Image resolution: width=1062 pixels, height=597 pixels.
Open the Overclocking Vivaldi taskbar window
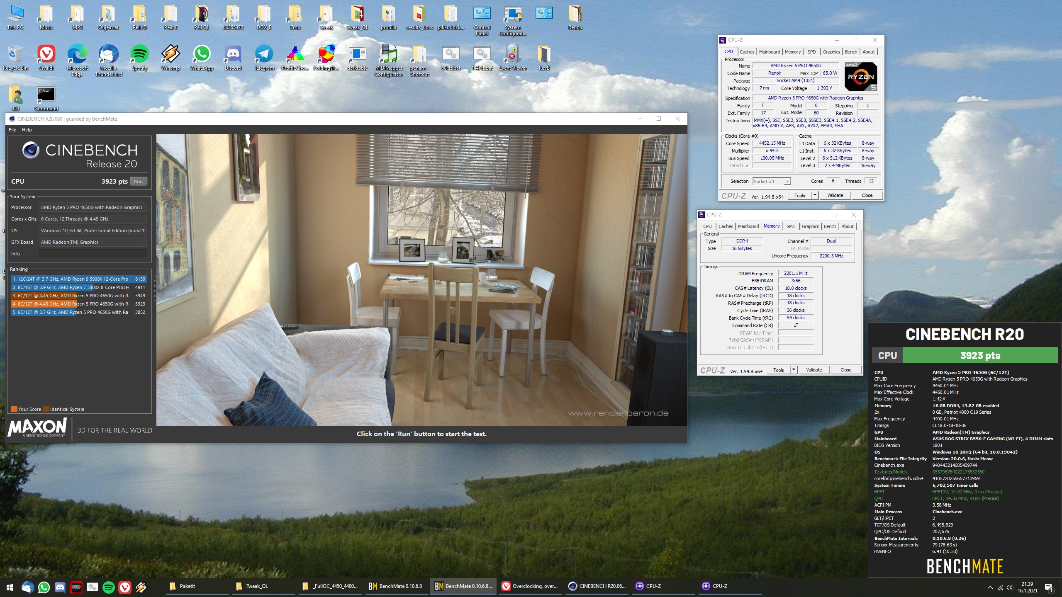click(x=530, y=586)
